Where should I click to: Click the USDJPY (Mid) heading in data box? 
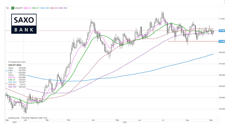click(15, 65)
